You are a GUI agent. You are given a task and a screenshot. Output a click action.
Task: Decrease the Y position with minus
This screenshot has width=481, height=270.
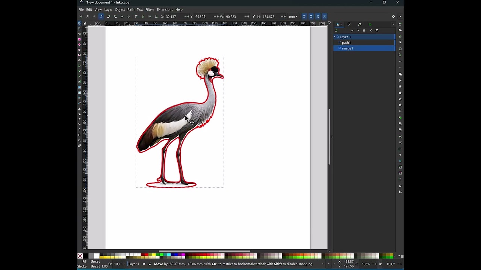click(x=215, y=16)
